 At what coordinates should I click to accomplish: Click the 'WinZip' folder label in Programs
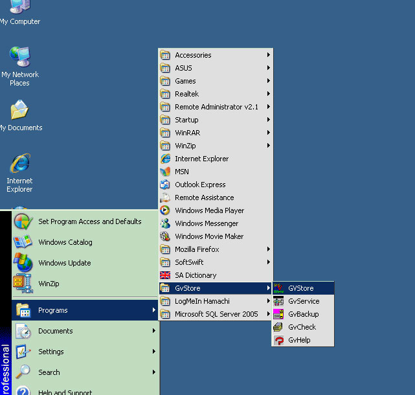click(x=185, y=146)
